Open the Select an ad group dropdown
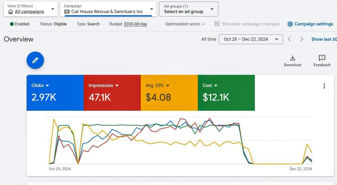Screen dimensions: 337x185 pos(189,9)
